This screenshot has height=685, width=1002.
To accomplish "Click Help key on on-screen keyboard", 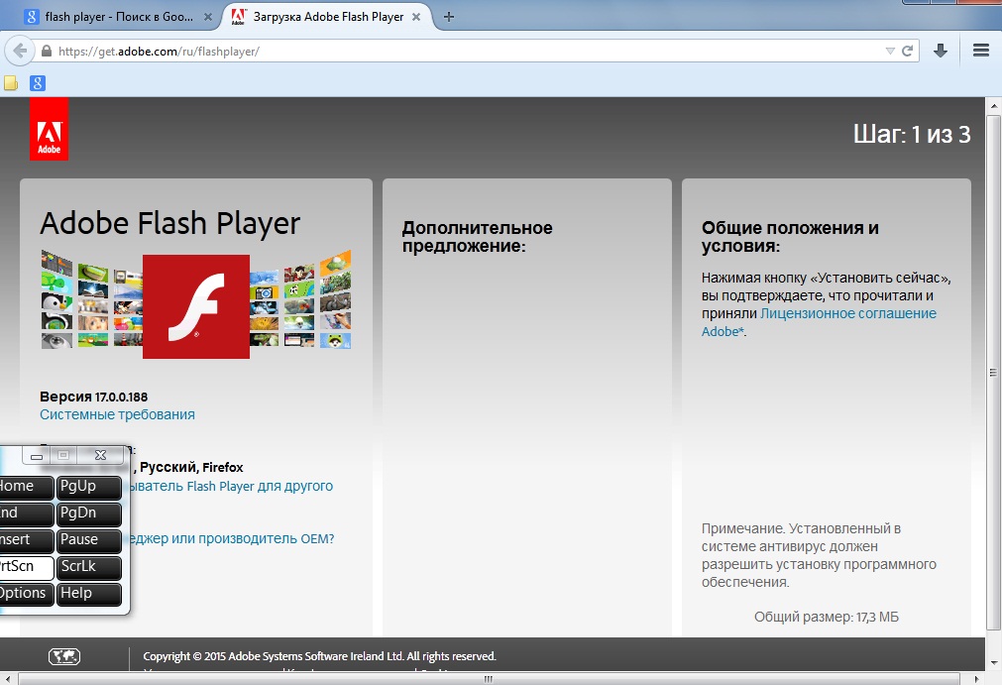I will click(x=89, y=594).
